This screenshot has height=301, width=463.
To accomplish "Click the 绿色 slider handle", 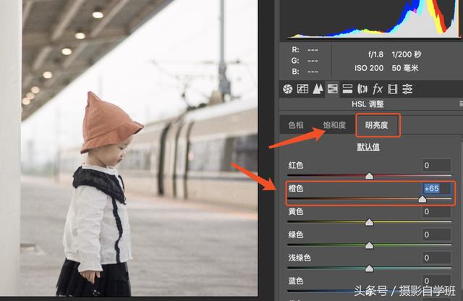I will 370,245.
